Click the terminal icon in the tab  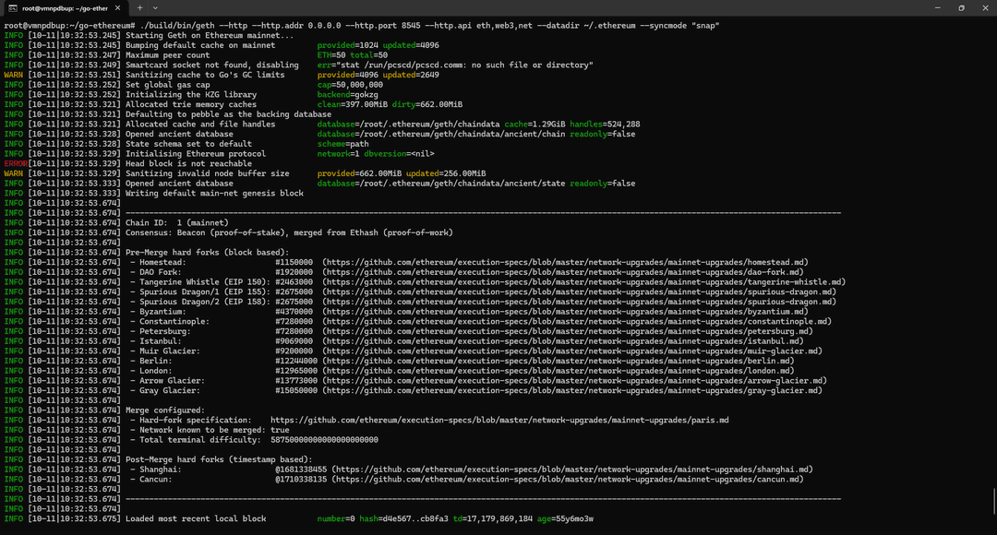pyautogui.click(x=12, y=7)
